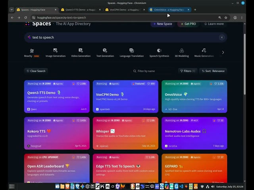Open the file manager folder in taskbar
This screenshot has height=190, width=254.
62,186
